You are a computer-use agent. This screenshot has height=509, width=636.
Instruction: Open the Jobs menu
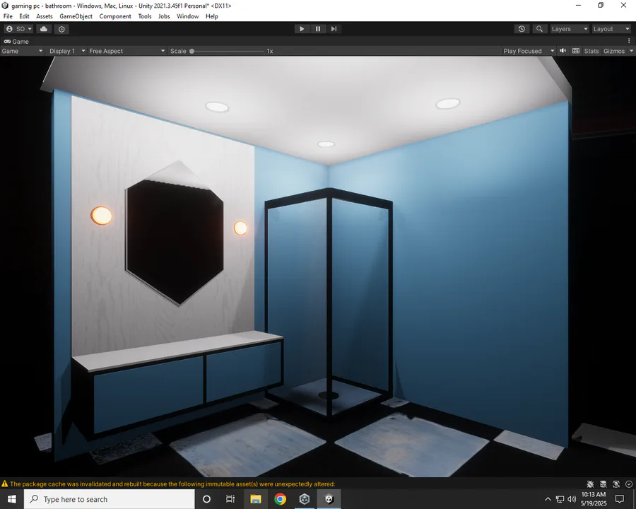click(164, 16)
